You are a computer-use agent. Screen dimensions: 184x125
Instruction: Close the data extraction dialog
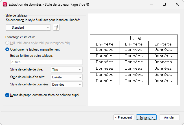[x=177, y=4]
